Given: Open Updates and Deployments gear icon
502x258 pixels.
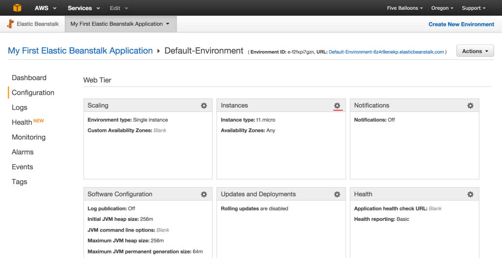Looking at the screenshot, I should (x=337, y=194).
